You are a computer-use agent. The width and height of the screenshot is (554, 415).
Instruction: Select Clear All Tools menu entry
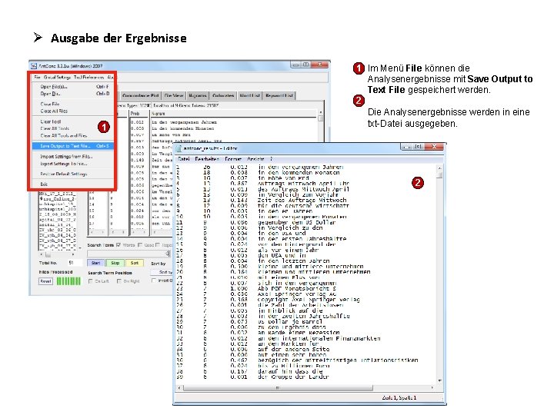click(72, 128)
